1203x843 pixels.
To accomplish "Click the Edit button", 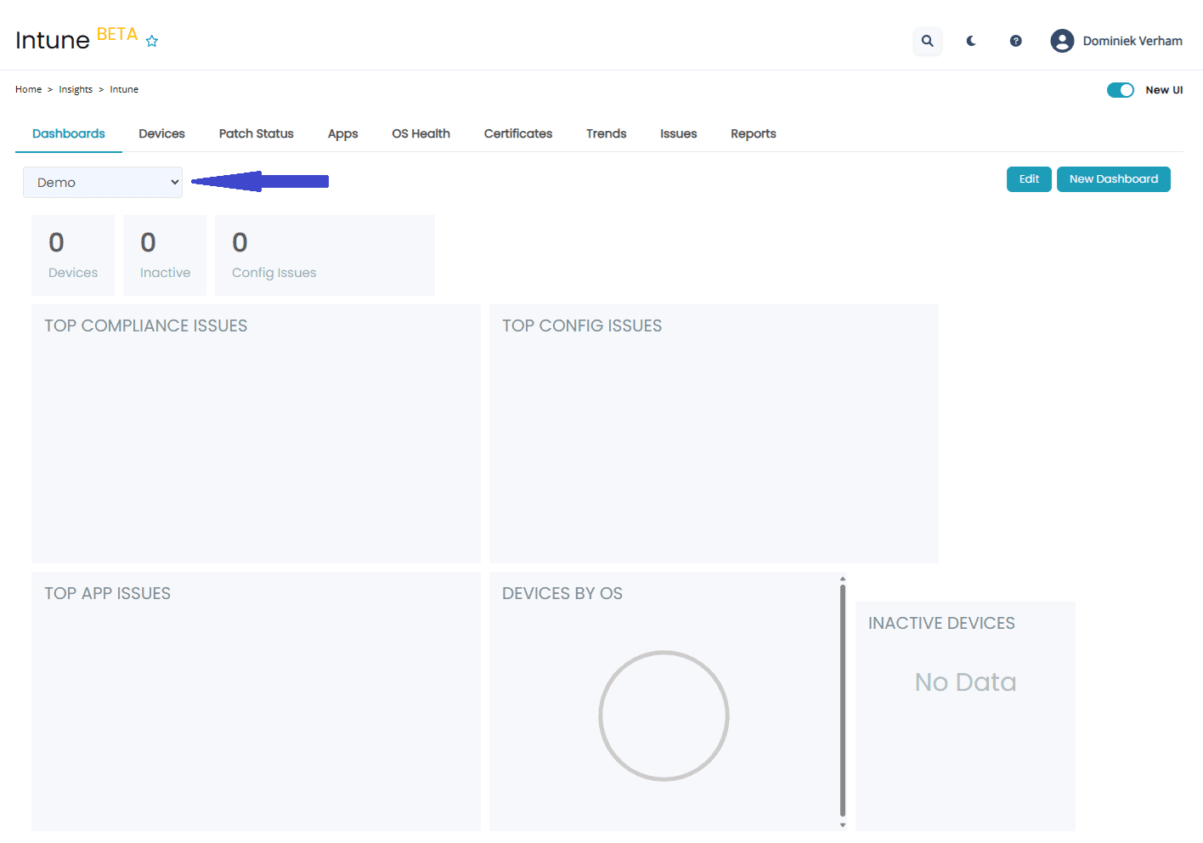I will tap(1029, 179).
